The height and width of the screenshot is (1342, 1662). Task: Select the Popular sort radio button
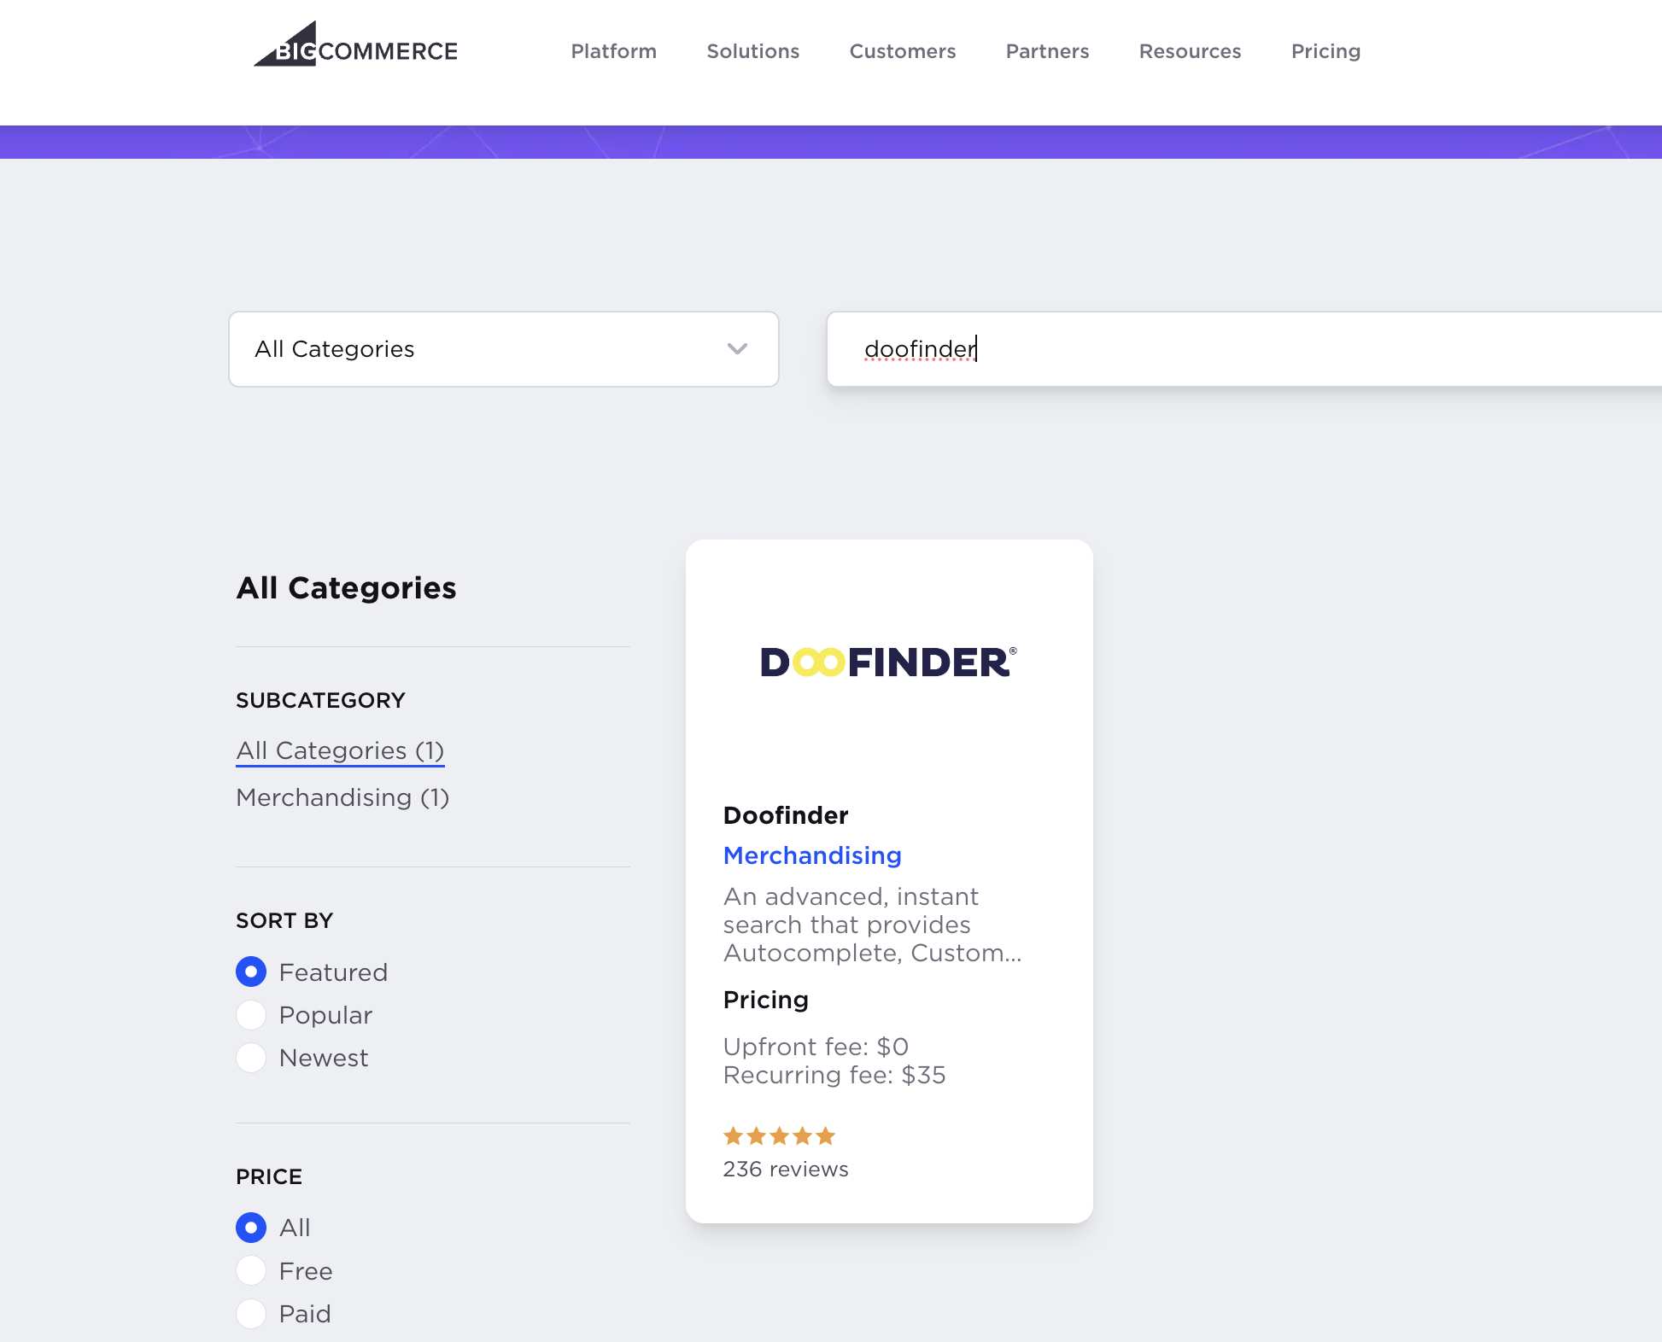252,1013
